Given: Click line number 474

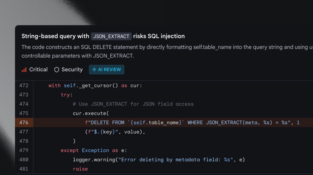Looking at the screenshot, I should [x=24, y=104].
